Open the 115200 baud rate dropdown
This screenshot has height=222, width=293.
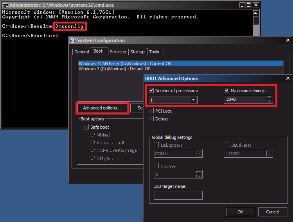point(269,154)
